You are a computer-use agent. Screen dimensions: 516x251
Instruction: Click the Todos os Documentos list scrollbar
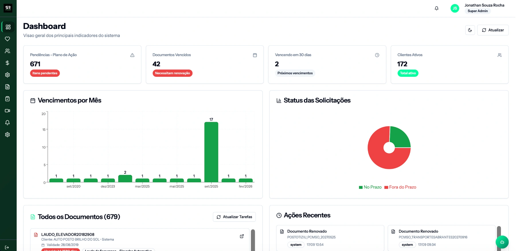point(253,240)
